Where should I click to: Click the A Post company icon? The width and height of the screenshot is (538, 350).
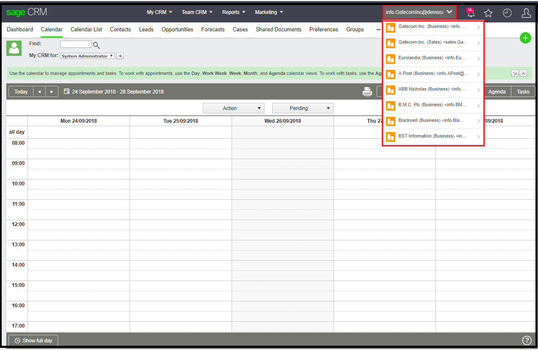pyautogui.click(x=391, y=74)
